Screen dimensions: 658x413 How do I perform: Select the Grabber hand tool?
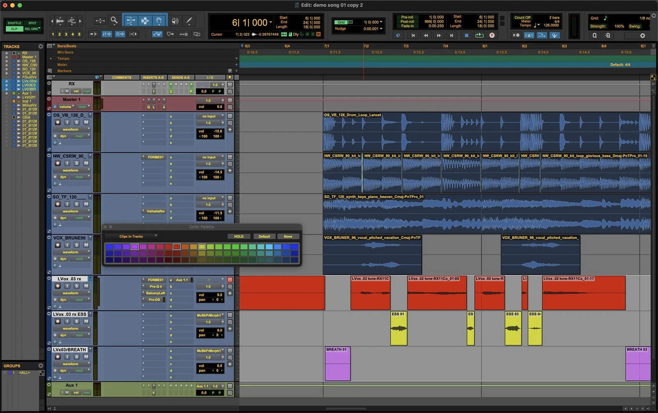[159, 21]
